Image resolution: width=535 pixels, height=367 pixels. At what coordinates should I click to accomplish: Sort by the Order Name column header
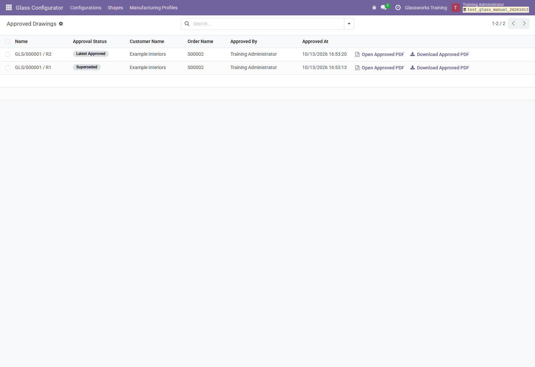pos(200,41)
